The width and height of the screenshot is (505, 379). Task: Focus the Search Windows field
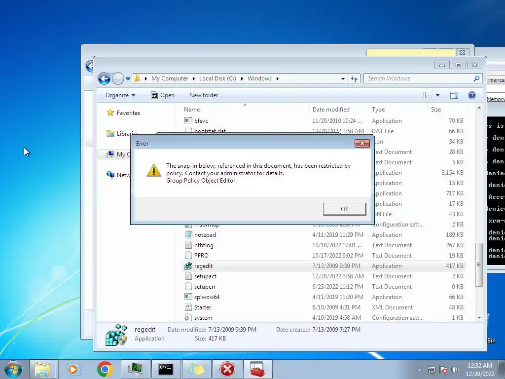(x=419, y=78)
